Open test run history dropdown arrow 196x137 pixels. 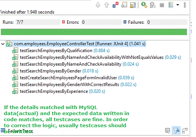click(178, 5)
